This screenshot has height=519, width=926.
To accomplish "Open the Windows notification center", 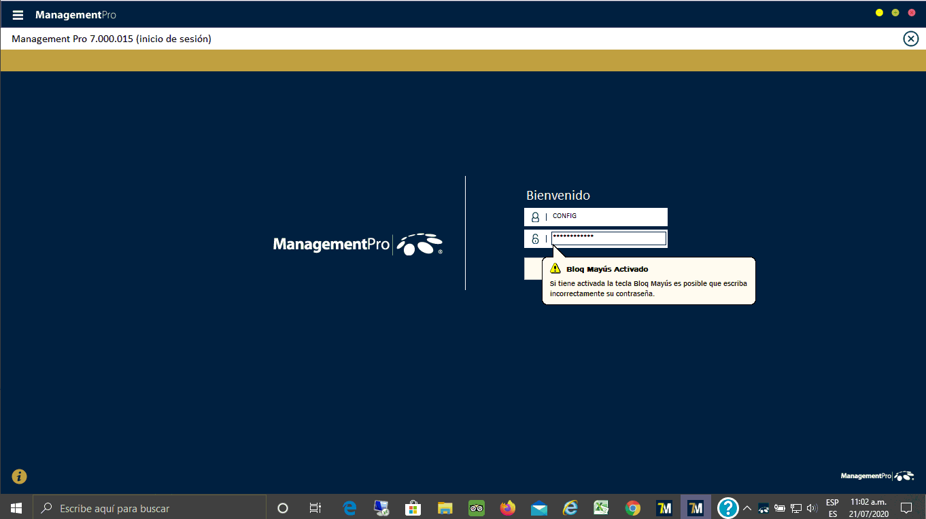I will pyautogui.click(x=906, y=507).
